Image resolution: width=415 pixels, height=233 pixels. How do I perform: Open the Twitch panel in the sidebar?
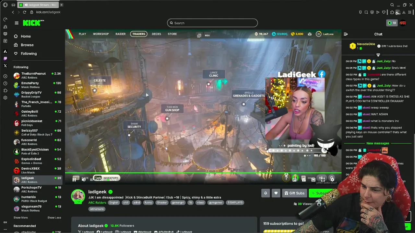[x=5, y=59]
